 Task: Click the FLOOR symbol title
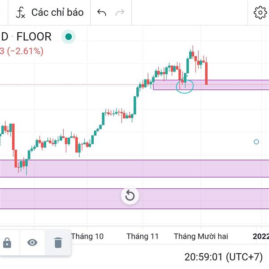(34, 37)
